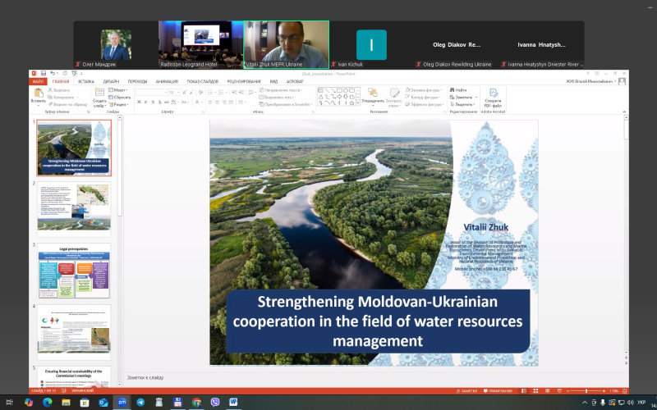657x410 pixels.
Task: Open the Layout (Макет) dropdown
Action: pos(118,90)
